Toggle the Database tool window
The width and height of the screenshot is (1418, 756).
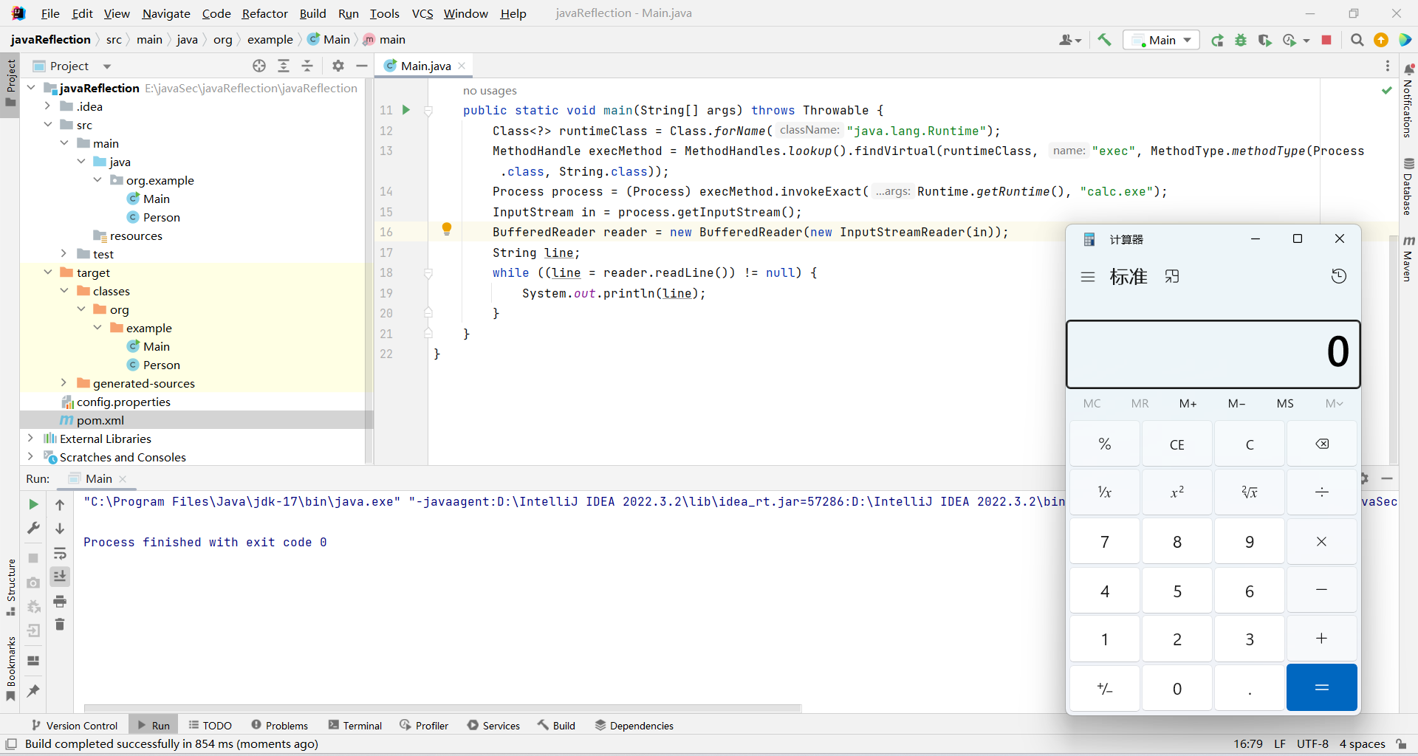click(1408, 187)
